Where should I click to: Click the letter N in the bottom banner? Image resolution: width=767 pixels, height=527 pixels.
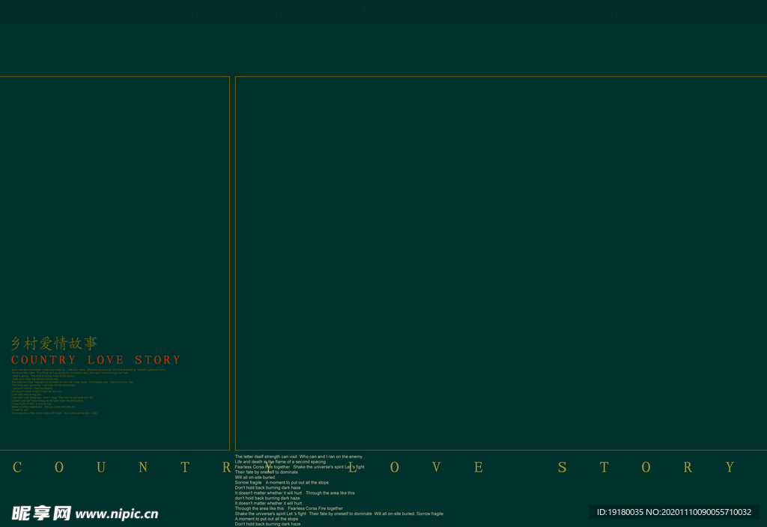point(143,468)
